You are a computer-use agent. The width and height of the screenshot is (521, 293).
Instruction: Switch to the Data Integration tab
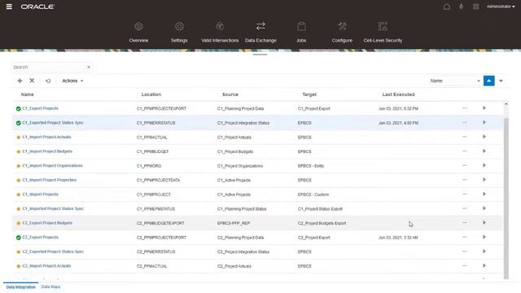[20, 287]
